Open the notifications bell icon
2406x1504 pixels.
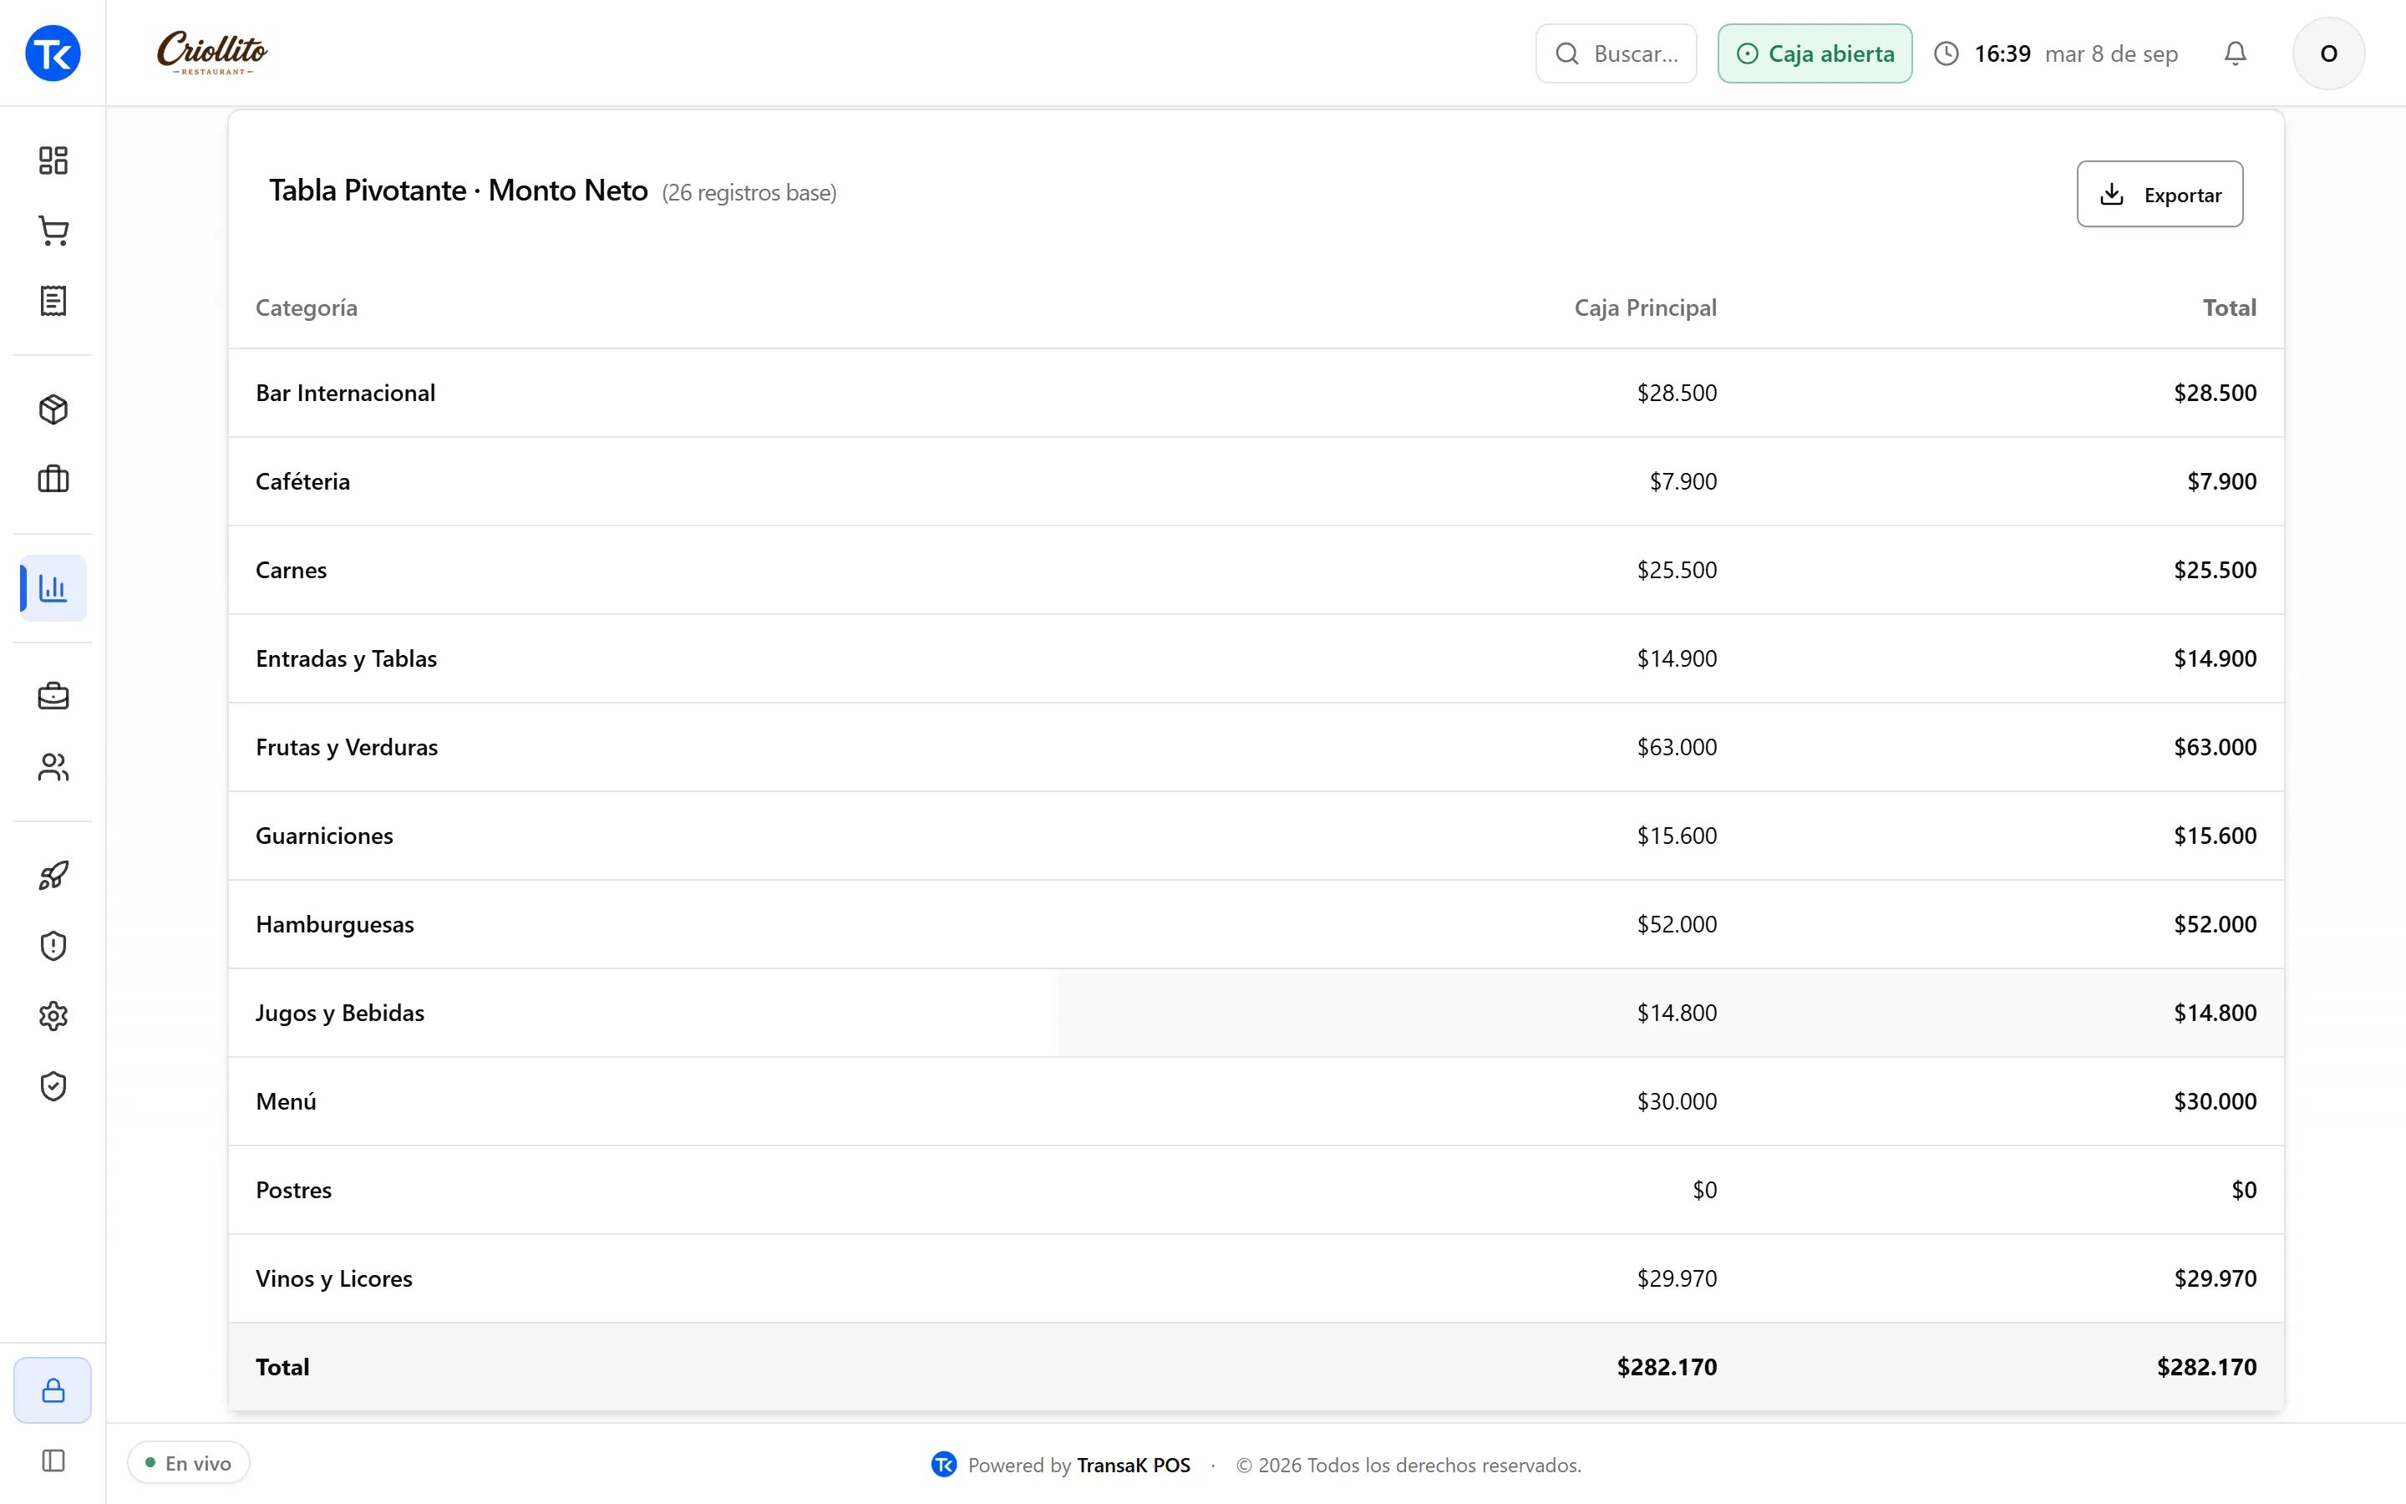2235,53
